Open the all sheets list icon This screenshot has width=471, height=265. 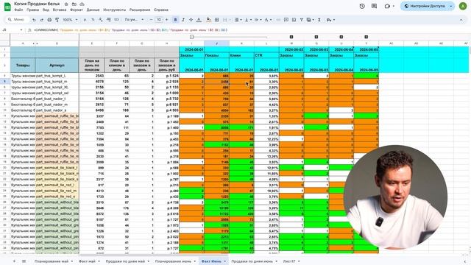tap(24, 261)
